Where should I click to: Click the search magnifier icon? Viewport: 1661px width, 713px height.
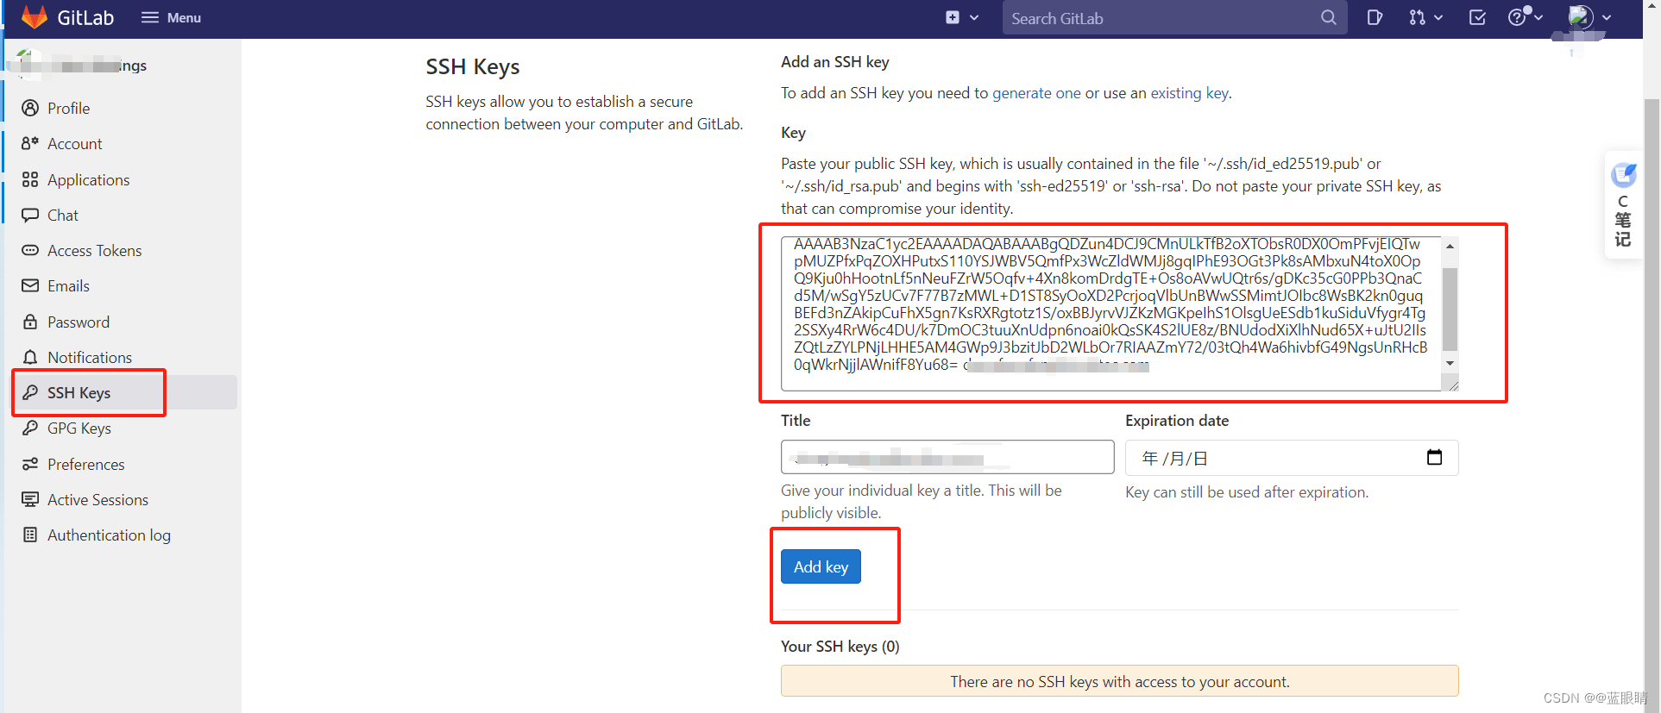tap(1328, 17)
